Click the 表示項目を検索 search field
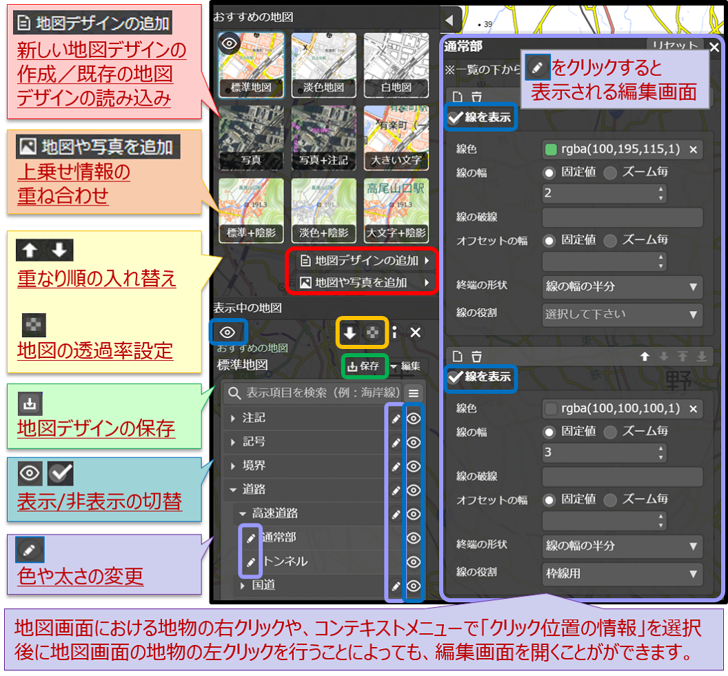728x676 pixels. tap(314, 393)
